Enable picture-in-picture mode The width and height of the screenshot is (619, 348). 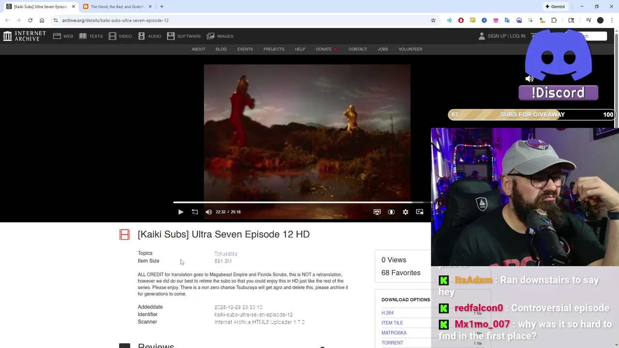point(419,212)
